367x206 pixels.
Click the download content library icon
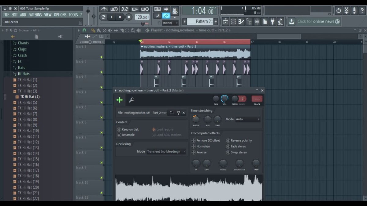(x=292, y=21)
